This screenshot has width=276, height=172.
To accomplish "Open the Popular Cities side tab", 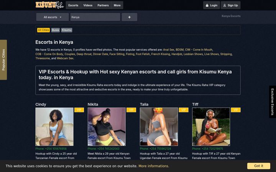I will tap(3, 60).
